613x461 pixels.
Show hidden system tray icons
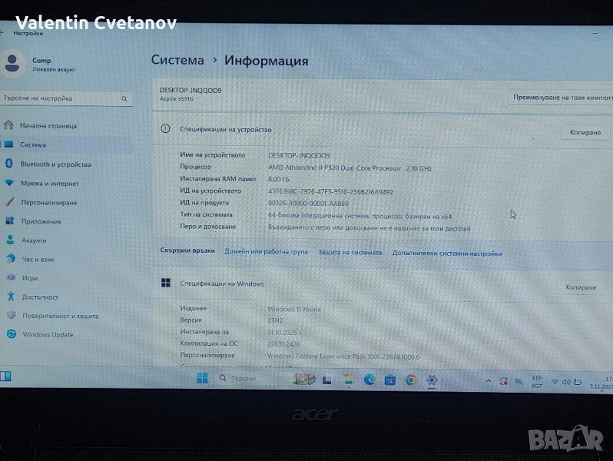coord(489,381)
